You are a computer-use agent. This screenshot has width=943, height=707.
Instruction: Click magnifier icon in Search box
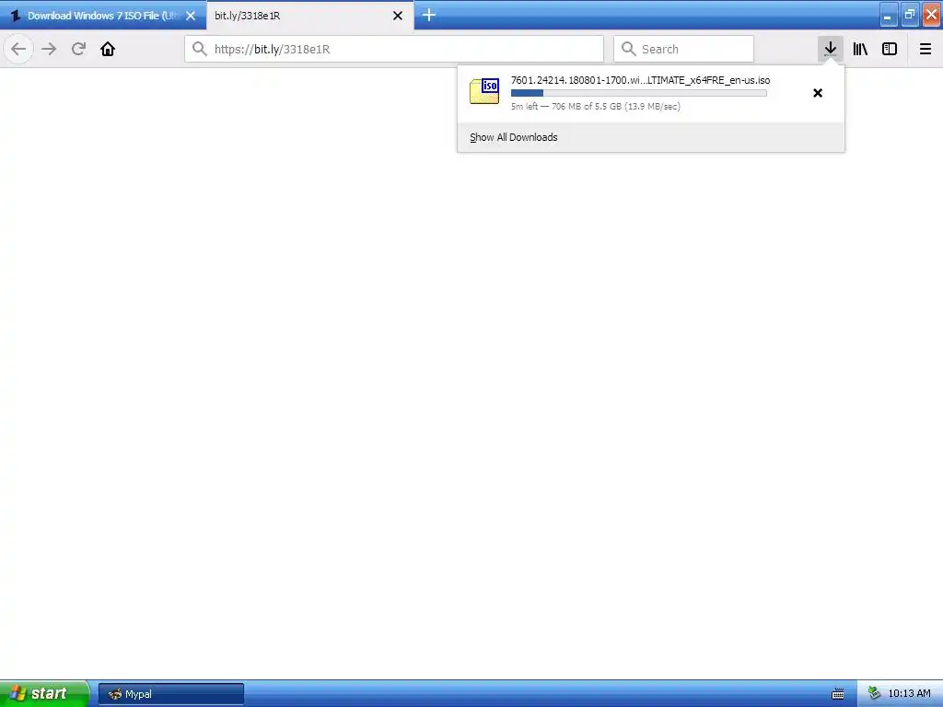(628, 49)
